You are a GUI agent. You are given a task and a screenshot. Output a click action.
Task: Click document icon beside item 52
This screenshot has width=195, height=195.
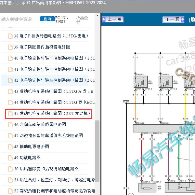(x=10, y=191)
